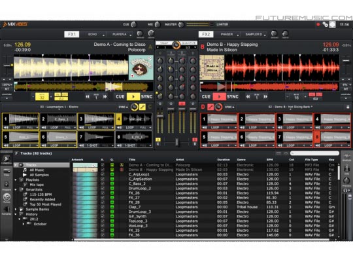This screenshot has height=262, width=353.
Task: Adjust the MASTER volume knob
Action: tap(181, 24)
